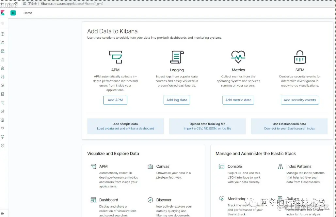
Task: Click the Add metric data button
Action: (238, 100)
